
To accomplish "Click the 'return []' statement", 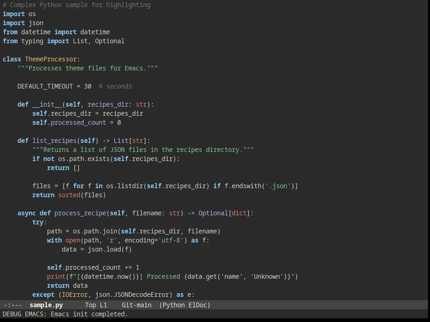I will [x=63, y=168].
